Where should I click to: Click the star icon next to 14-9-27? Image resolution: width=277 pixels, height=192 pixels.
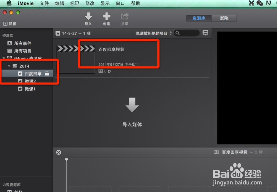pos(58,33)
